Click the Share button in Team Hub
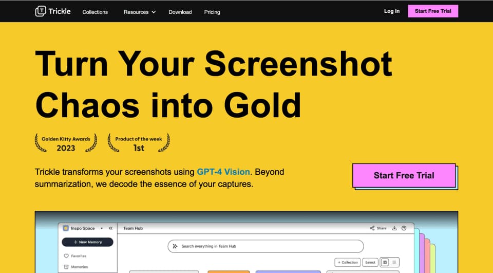Image resolution: width=493 pixels, height=273 pixels. click(378, 228)
